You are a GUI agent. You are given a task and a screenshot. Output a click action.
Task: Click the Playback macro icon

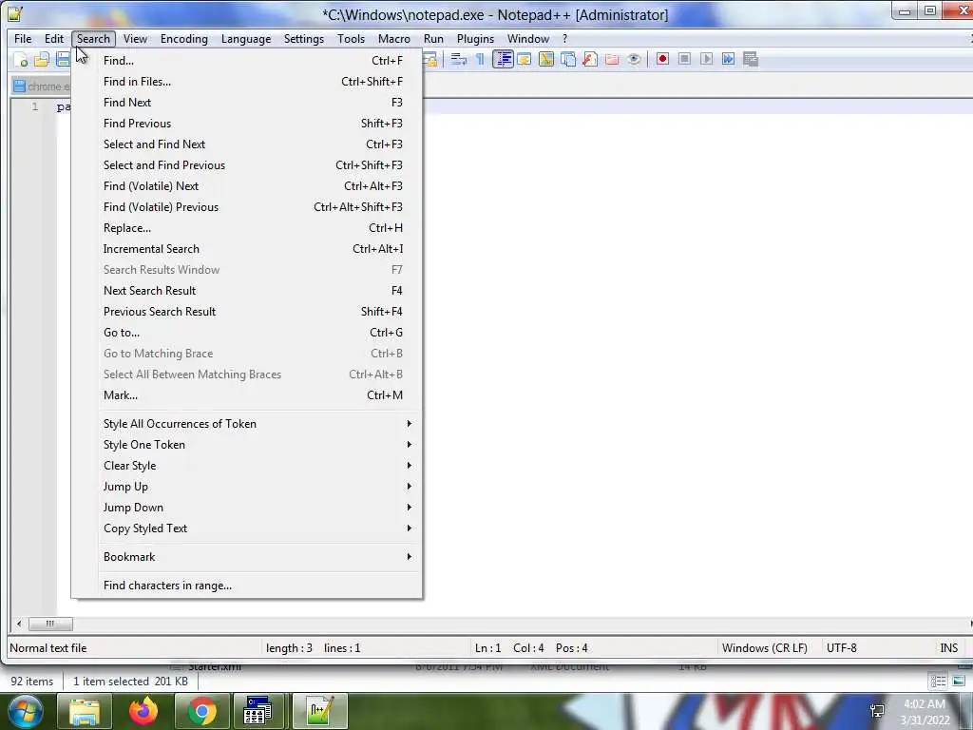pos(706,59)
